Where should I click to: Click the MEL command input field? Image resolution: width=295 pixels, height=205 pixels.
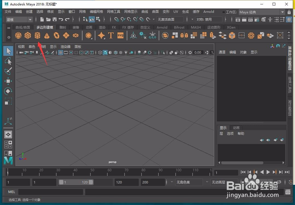(51, 192)
